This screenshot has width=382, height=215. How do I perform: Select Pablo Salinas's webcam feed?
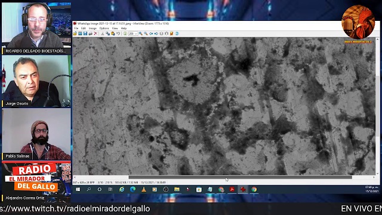pyautogui.click(x=36, y=134)
